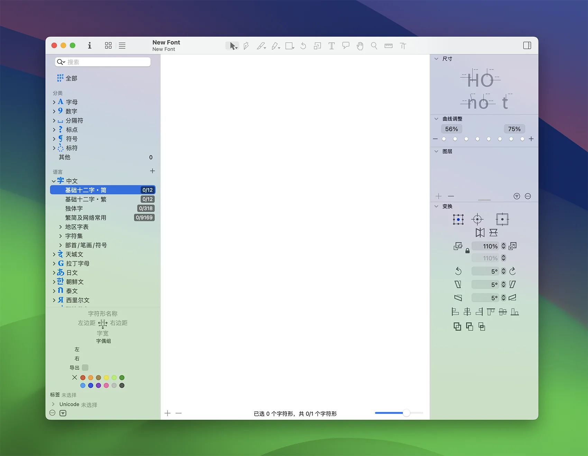The width and height of the screenshot is (588, 456).
Task: Select the Rectangle primitive tool
Action: point(290,46)
